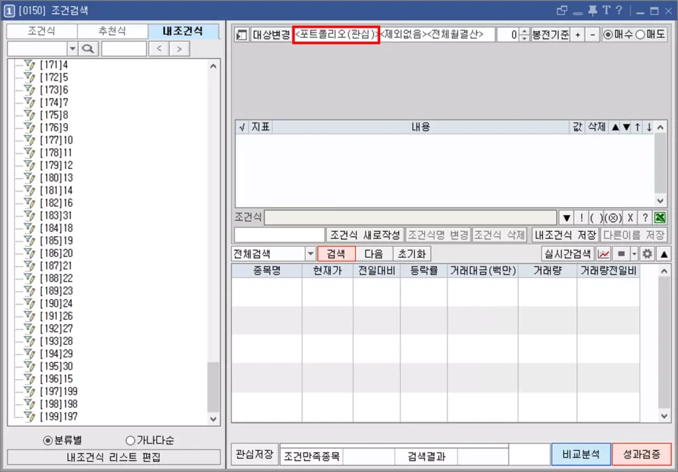This screenshot has width=678, height=472.
Task: Click the filter icon of item [171]4
Action: pos(29,65)
